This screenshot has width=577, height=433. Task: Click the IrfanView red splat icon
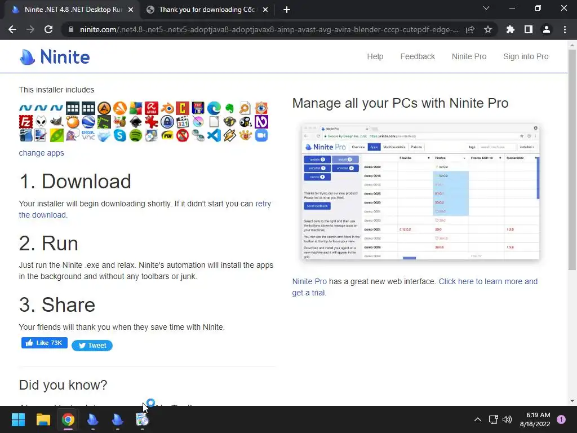pyautogui.click(x=151, y=122)
